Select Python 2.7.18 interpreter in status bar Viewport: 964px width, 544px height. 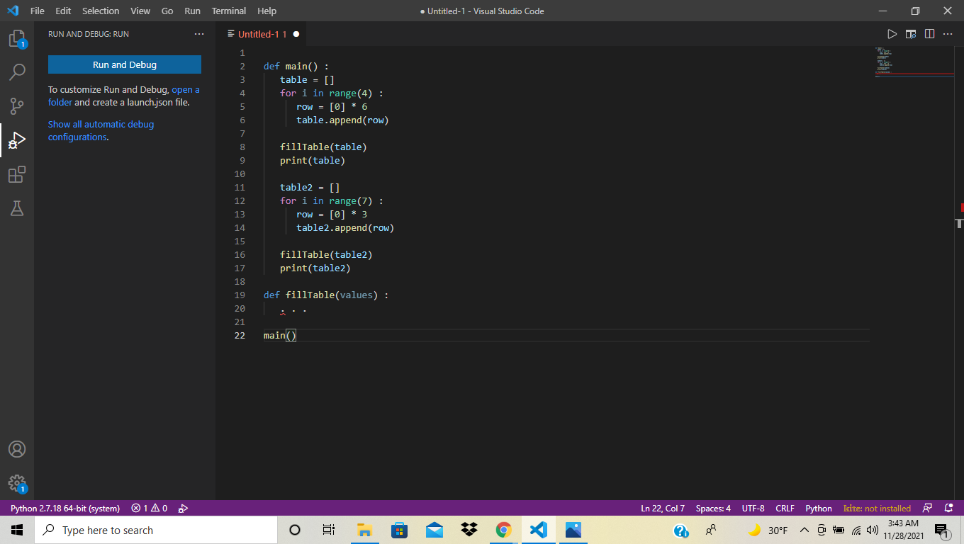(x=65, y=508)
